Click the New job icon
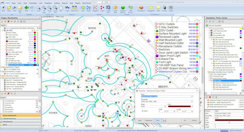The image size is (244, 132). coord(4,8)
